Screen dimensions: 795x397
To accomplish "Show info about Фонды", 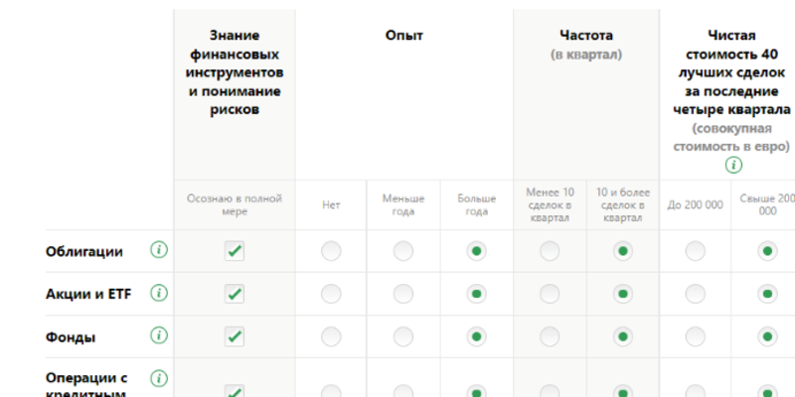I will 159,336.
